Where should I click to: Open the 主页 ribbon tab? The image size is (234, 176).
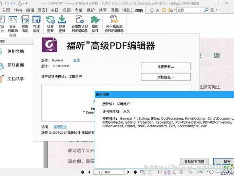6,10
